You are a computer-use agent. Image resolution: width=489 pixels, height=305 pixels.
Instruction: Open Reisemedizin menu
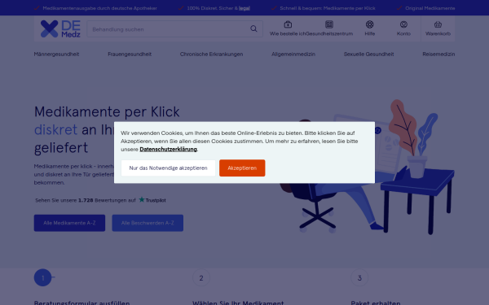pyautogui.click(x=438, y=54)
